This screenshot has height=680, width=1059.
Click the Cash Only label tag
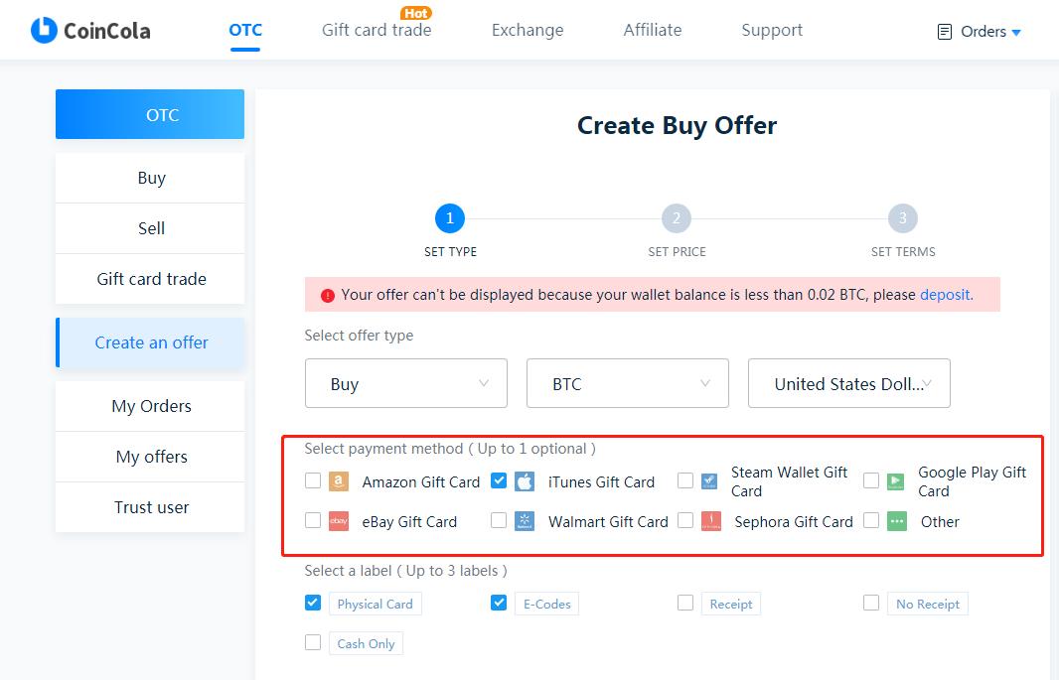point(366,644)
